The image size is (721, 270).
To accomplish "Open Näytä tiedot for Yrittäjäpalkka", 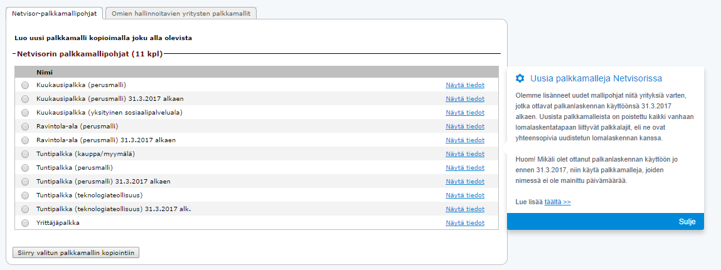I will 464,223.
